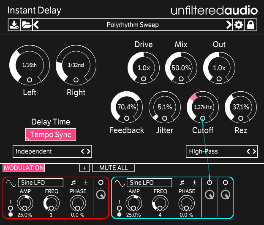The image size is (264, 225).
Task: Click the Cutoff knob's modulation input port
Action: [x=203, y=119]
